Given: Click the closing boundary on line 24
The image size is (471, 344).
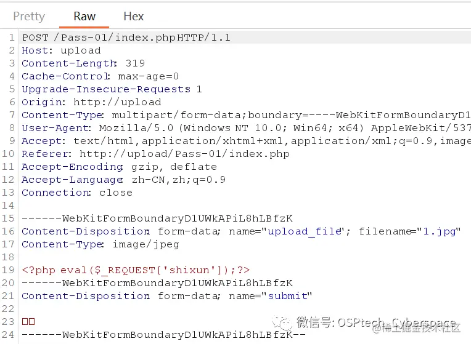Looking at the screenshot, I should (164, 334).
